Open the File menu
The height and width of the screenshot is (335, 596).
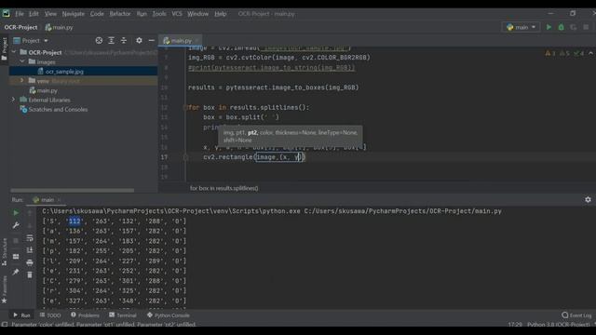coord(20,14)
